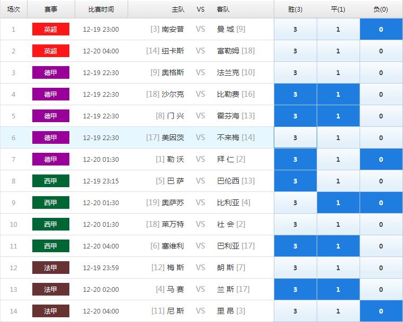This screenshot has height=322, width=403.
Task: Deselect win (3) for 巴萨 vs 巴伦西
Action: (295, 181)
